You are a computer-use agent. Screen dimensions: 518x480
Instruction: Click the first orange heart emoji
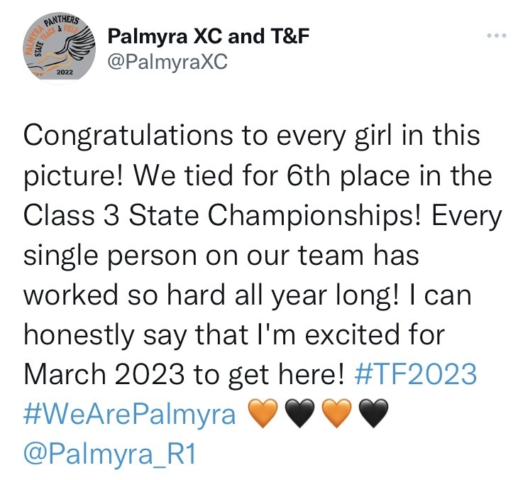coord(263,413)
